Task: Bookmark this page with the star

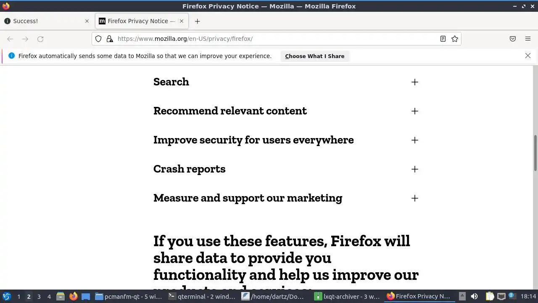Action: tap(455, 39)
